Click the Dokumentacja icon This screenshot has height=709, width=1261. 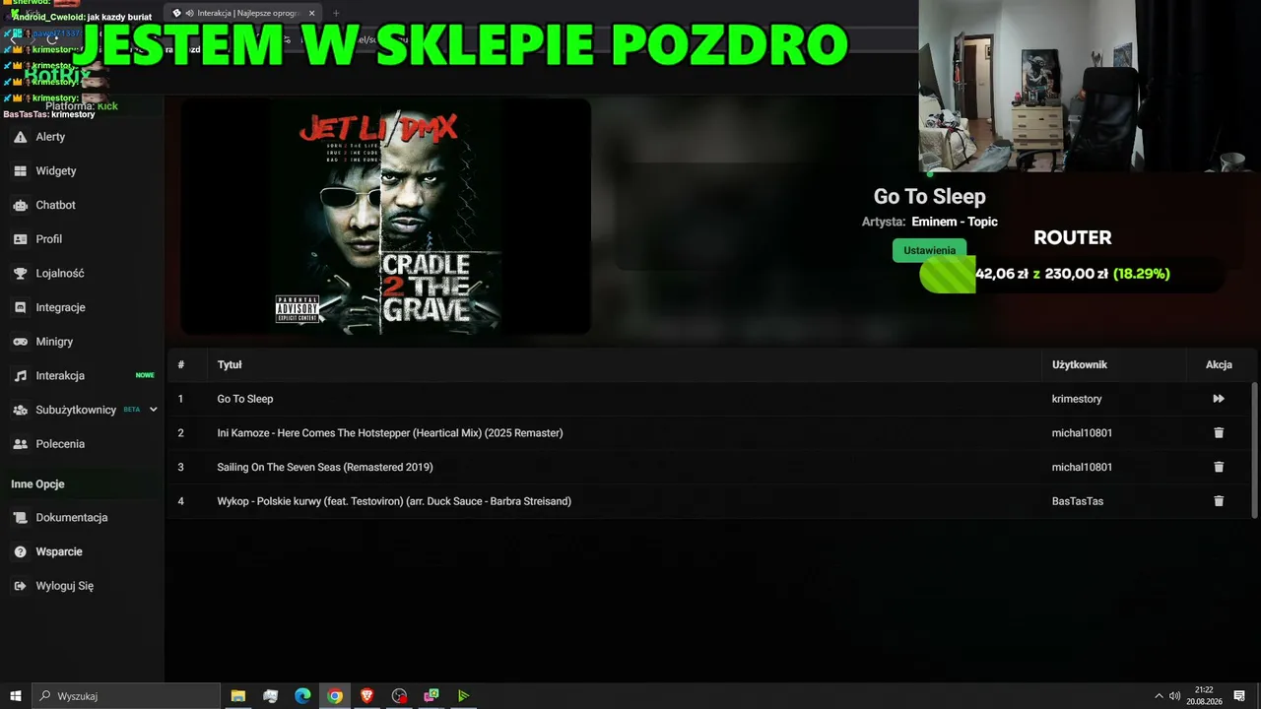[20, 517]
